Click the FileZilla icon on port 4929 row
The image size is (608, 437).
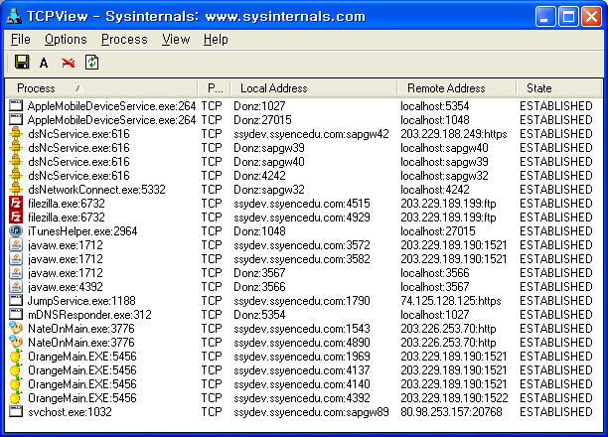tap(16, 218)
